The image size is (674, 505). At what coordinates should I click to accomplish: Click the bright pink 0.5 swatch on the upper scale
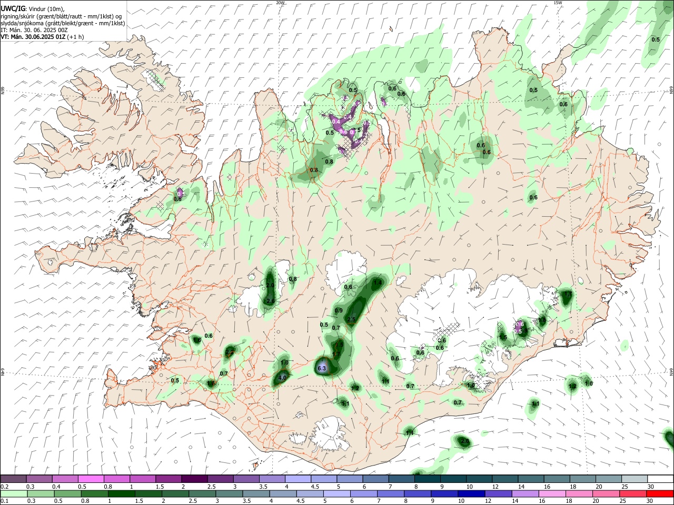(x=91, y=479)
